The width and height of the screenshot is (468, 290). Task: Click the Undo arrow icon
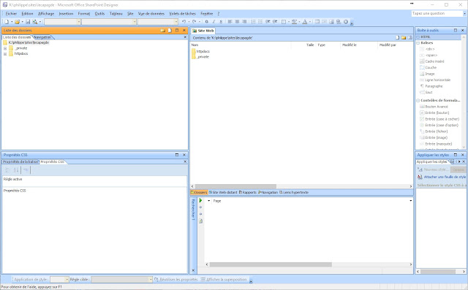(x=184, y=21)
